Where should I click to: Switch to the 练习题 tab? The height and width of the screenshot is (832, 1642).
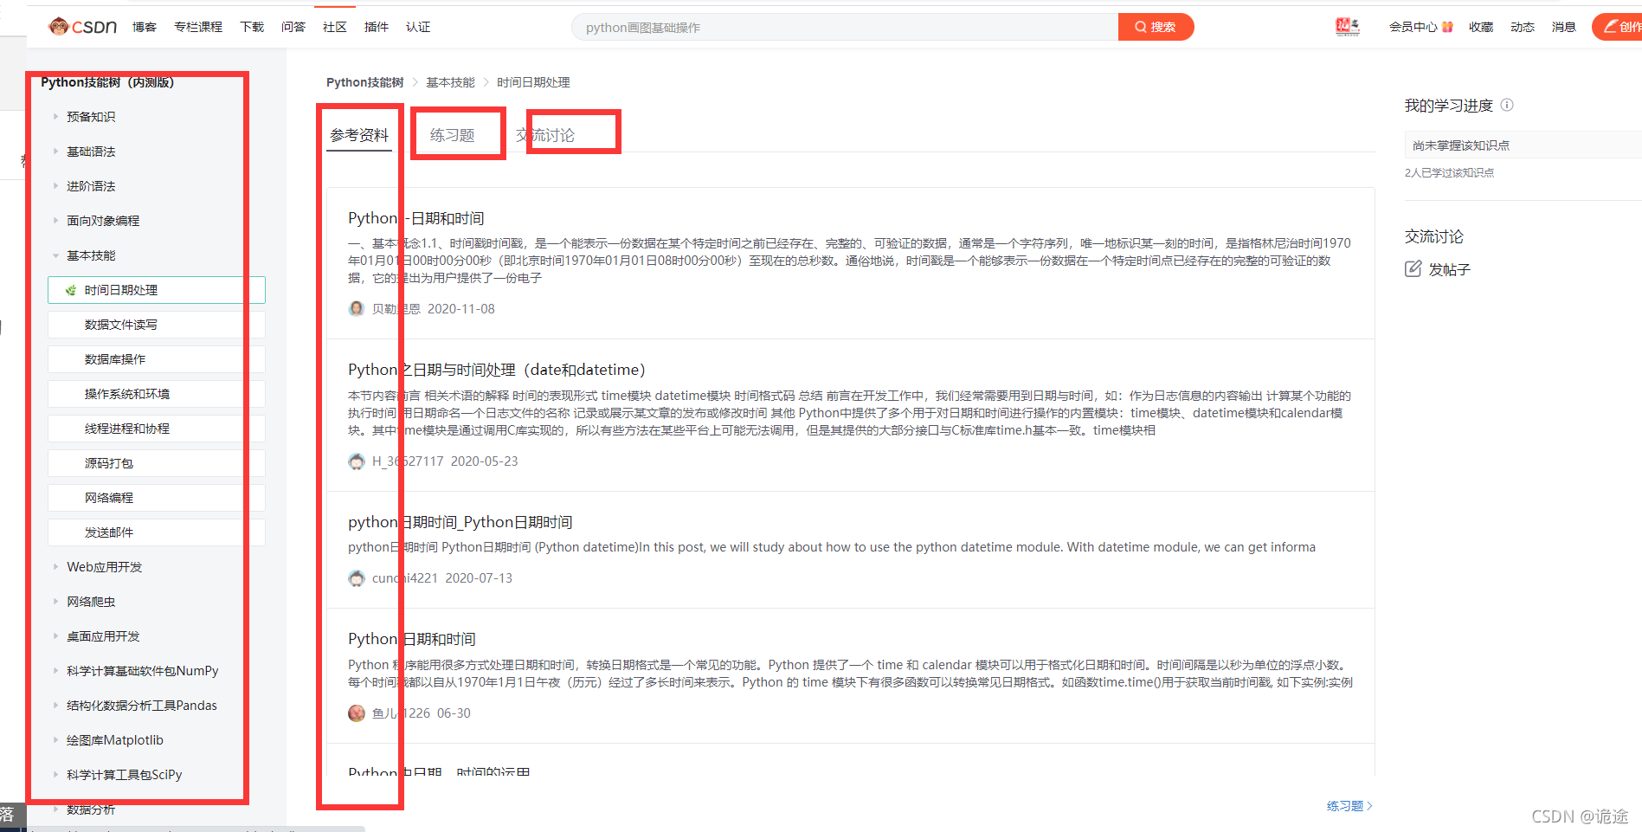pyautogui.click(x=453, y=135)
